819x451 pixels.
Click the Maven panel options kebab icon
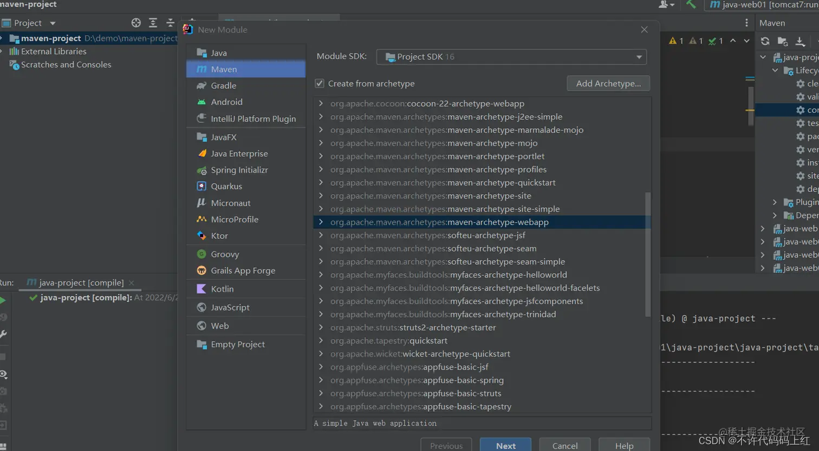pos(746,23)
